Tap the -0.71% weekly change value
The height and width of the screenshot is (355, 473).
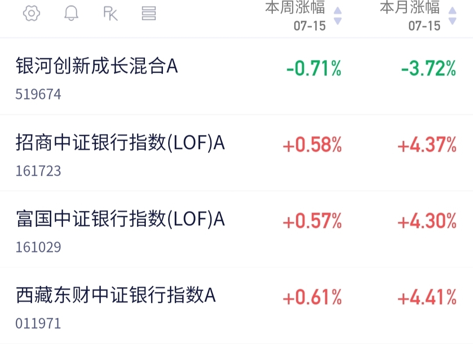point(314,68)
